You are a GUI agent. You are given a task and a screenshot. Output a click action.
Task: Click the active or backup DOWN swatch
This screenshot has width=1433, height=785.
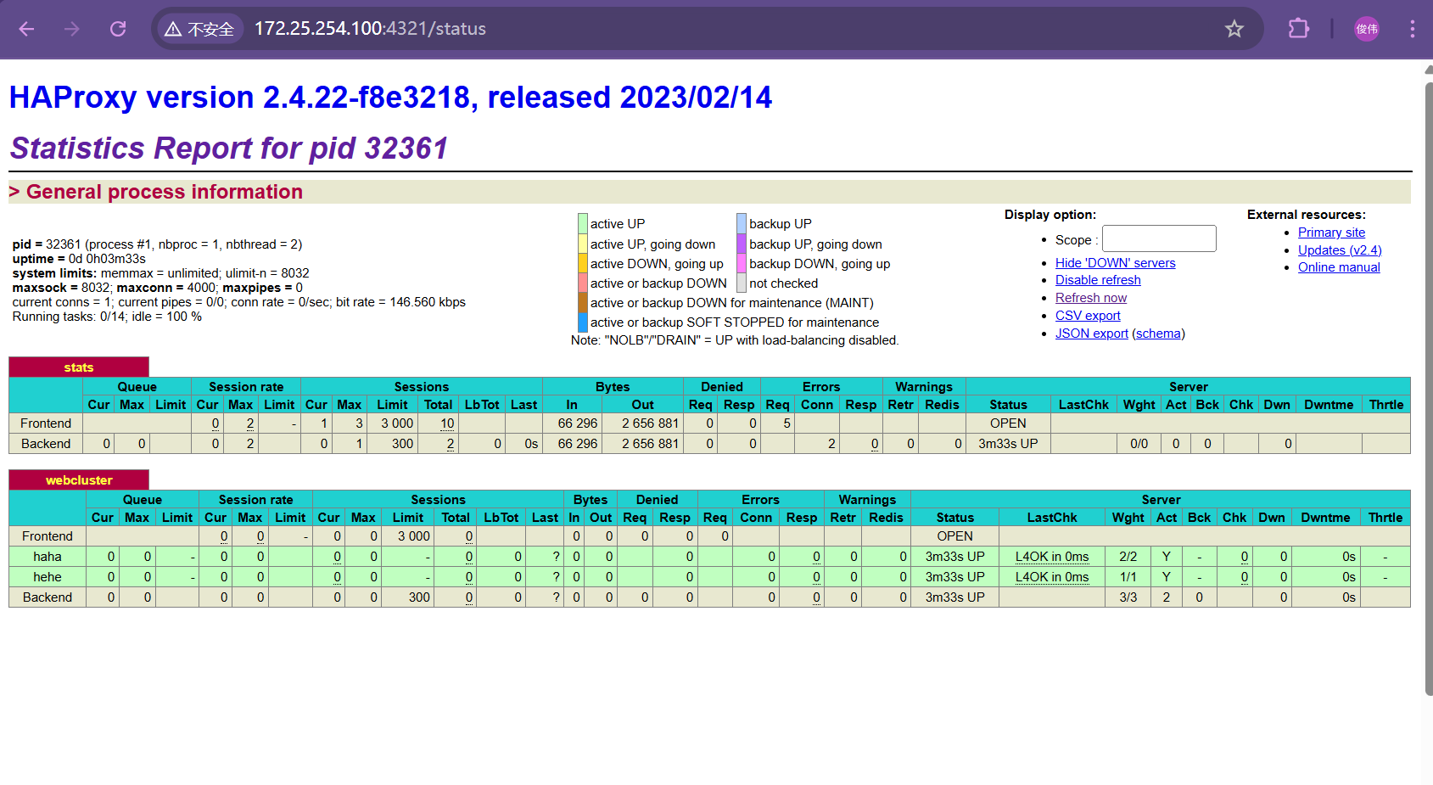click(x=583, y=283)
